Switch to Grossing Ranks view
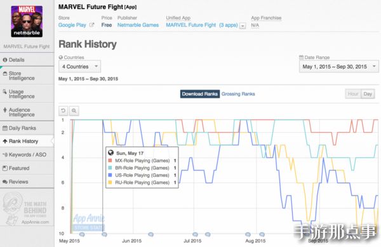The image size is (381, 247). coord(238,94)
